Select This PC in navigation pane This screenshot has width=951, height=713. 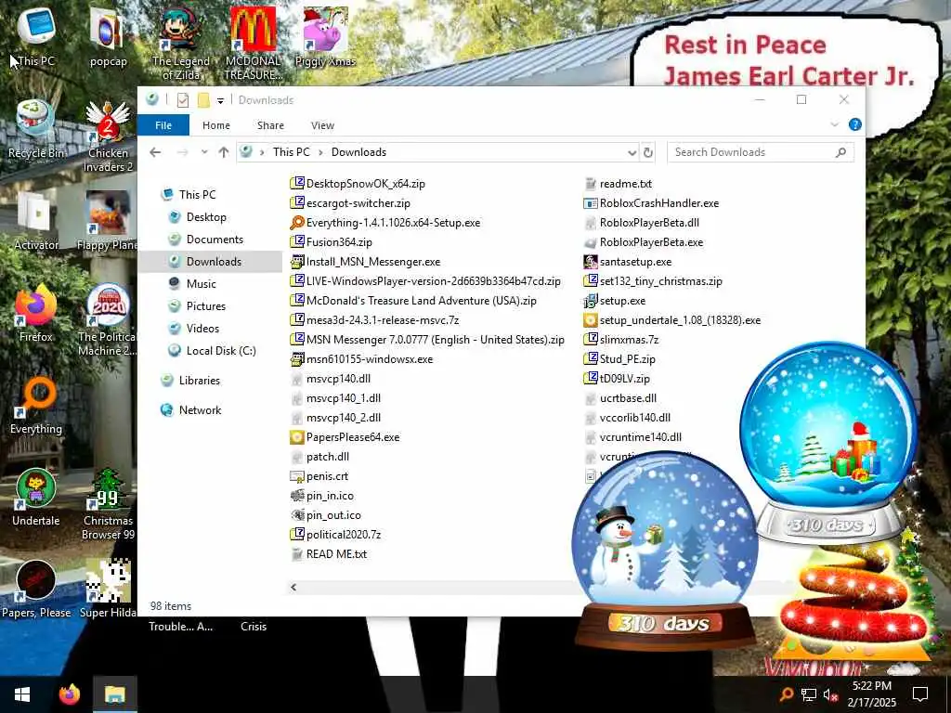click(x=197, y=195)
